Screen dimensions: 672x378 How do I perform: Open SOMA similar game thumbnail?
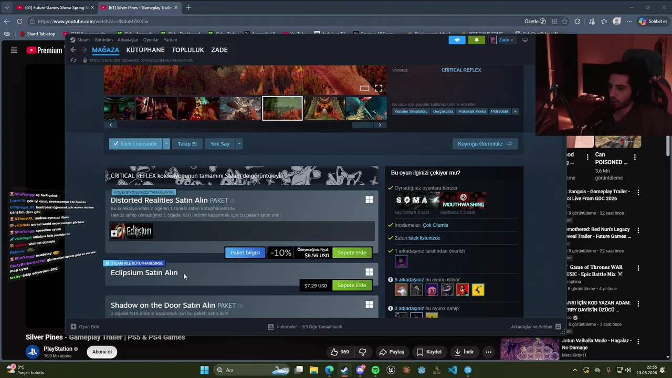(417, 199)
